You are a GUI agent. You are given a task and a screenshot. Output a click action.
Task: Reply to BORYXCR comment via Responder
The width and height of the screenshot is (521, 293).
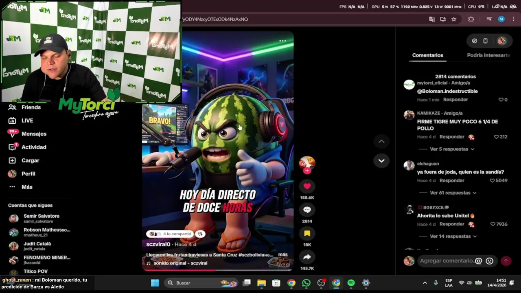coord(452,224)
